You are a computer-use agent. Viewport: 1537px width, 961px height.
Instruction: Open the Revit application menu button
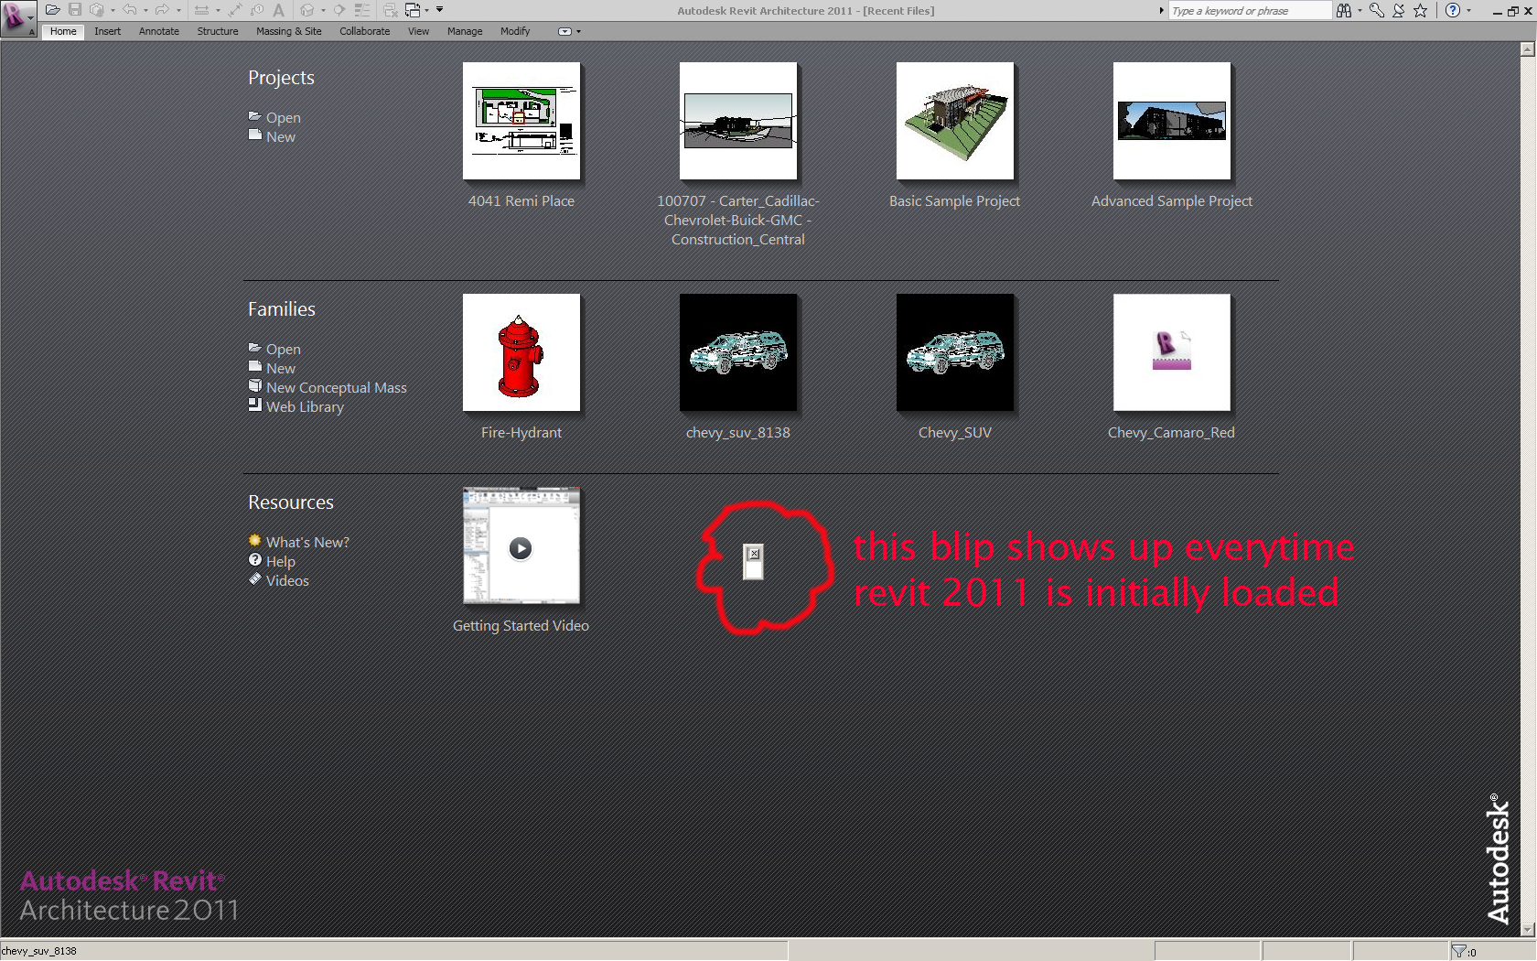tap(17, 17)
